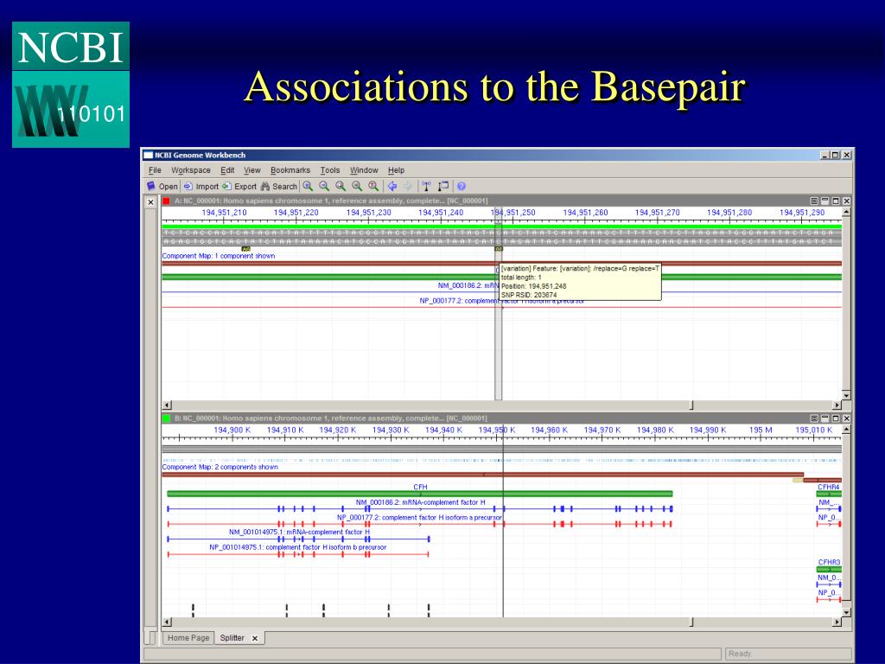The width and height of the screenshot is (885, 664).
Task: Open the Window menu
Action: pos(364,170)
